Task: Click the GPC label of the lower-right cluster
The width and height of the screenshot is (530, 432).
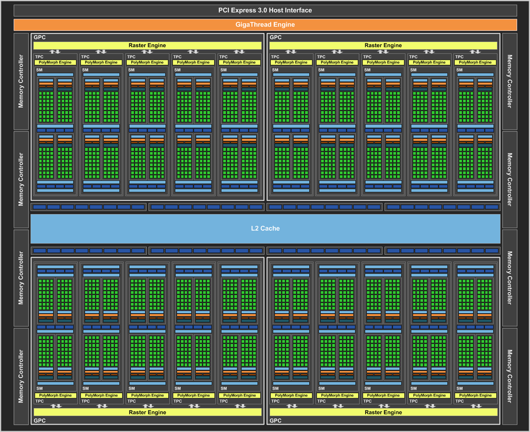Action: pos(276,421)
